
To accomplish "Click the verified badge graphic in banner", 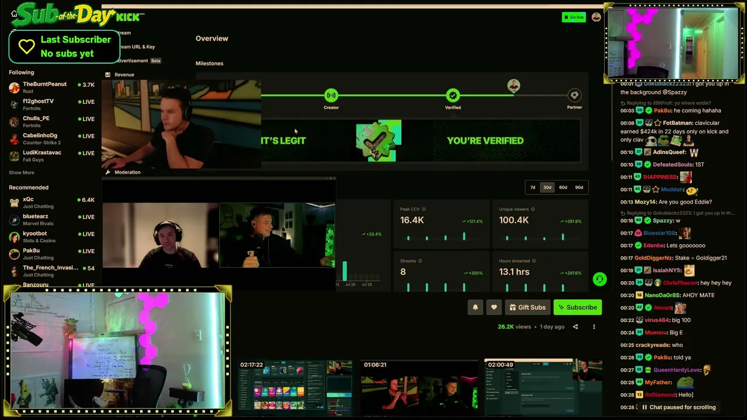I will click(378, 141).
